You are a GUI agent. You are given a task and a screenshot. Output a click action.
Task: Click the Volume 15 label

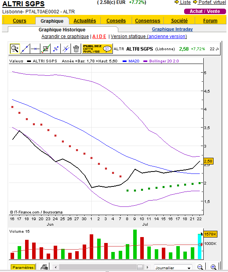pos(19,232)
